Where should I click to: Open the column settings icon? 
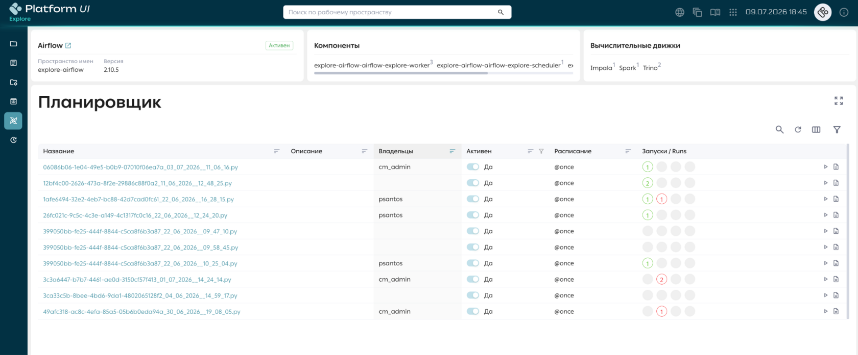pyautogui.click(x=816, y=129)
